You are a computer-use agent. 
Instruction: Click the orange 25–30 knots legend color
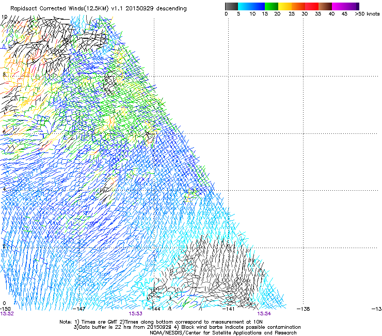tap(298, 6)
